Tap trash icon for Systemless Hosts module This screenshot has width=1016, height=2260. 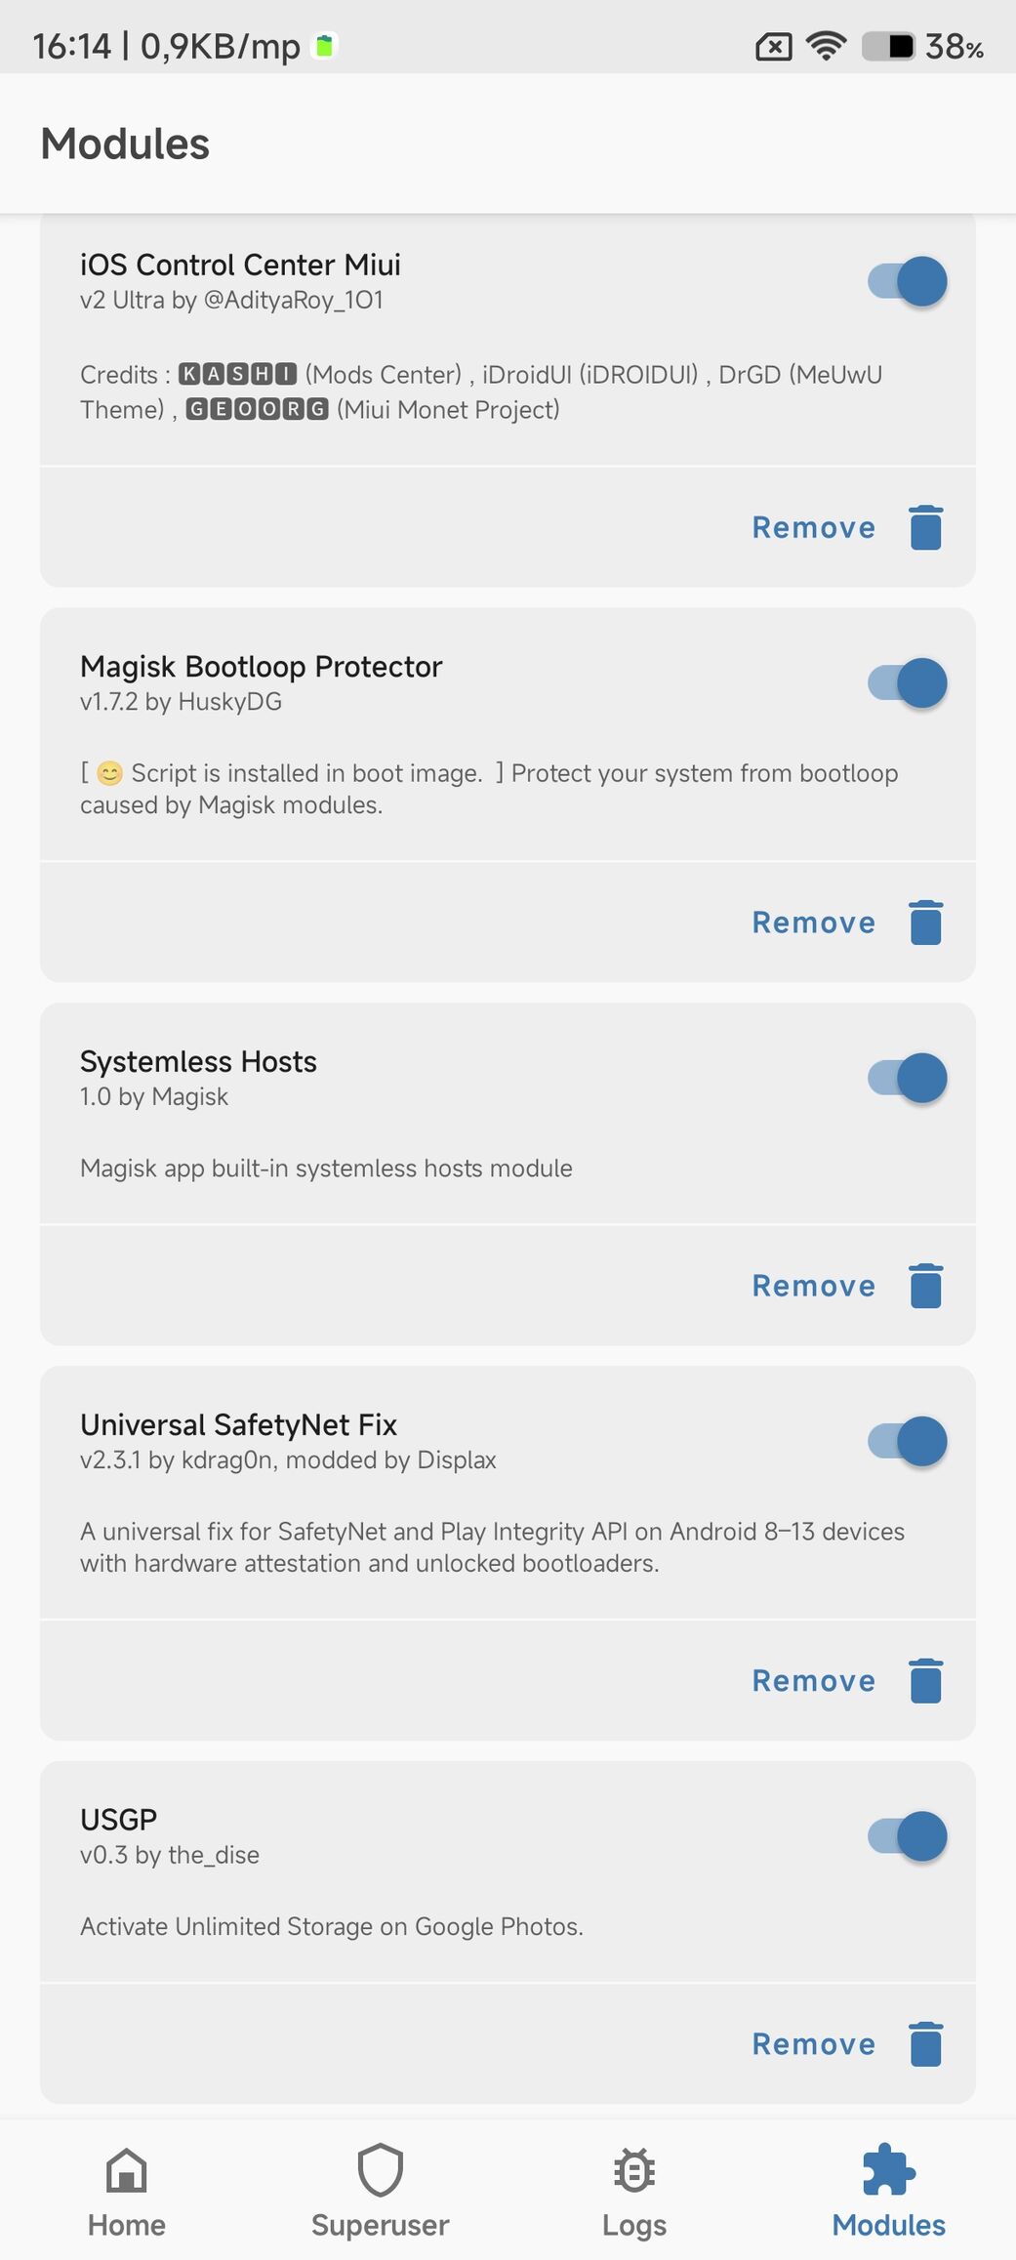925,1286
